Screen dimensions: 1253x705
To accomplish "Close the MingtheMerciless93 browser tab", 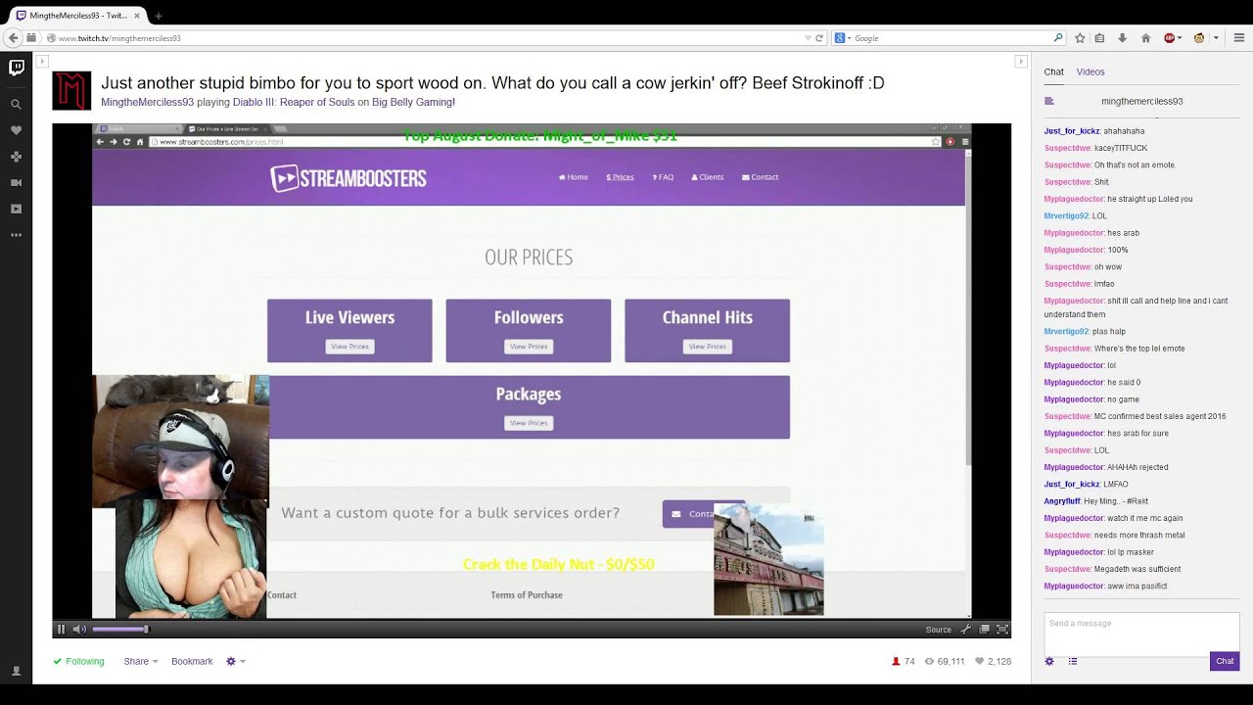I will pos(136,16).
